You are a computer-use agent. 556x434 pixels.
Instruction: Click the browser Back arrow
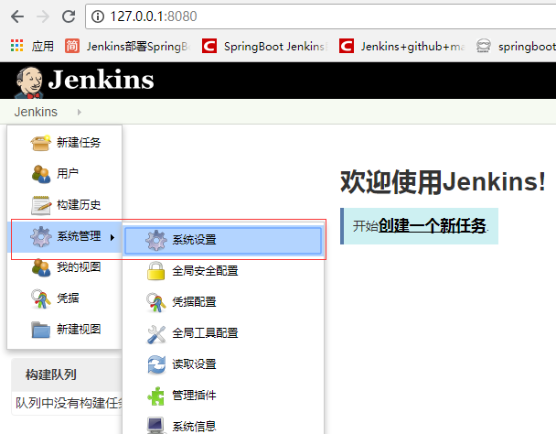[17, 16]
